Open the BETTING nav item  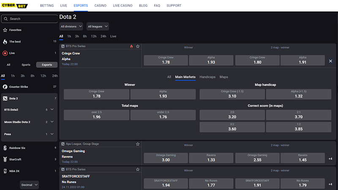[47, 5]
